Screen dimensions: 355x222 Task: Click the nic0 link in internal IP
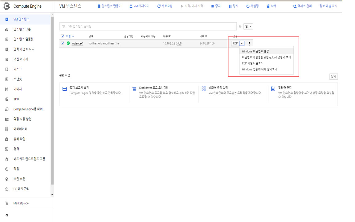(179, 43)
